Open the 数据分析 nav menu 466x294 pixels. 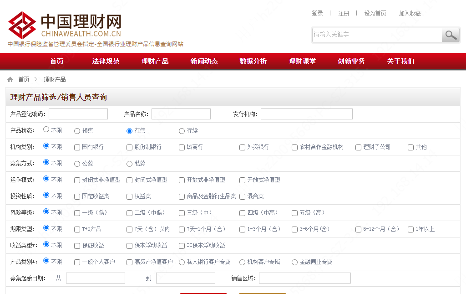pos(253,61)
